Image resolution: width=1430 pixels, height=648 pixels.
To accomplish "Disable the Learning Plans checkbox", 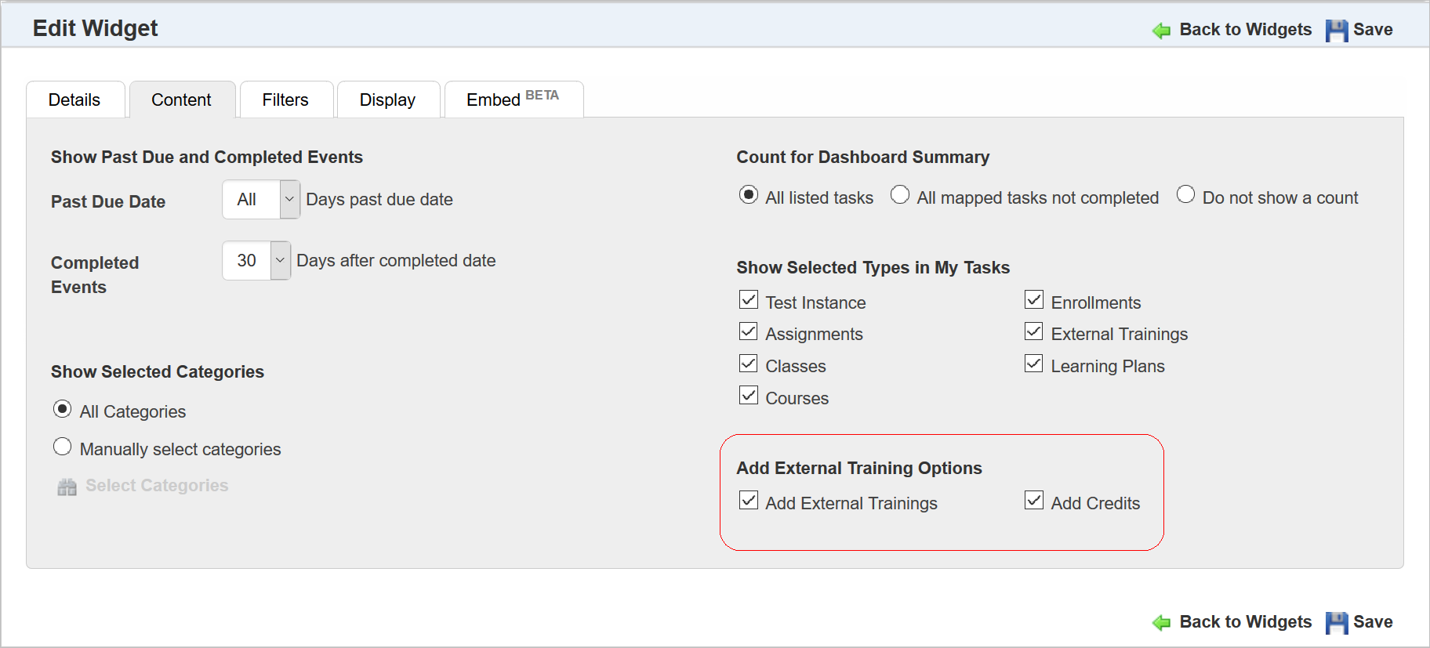I will point(1034,364).
